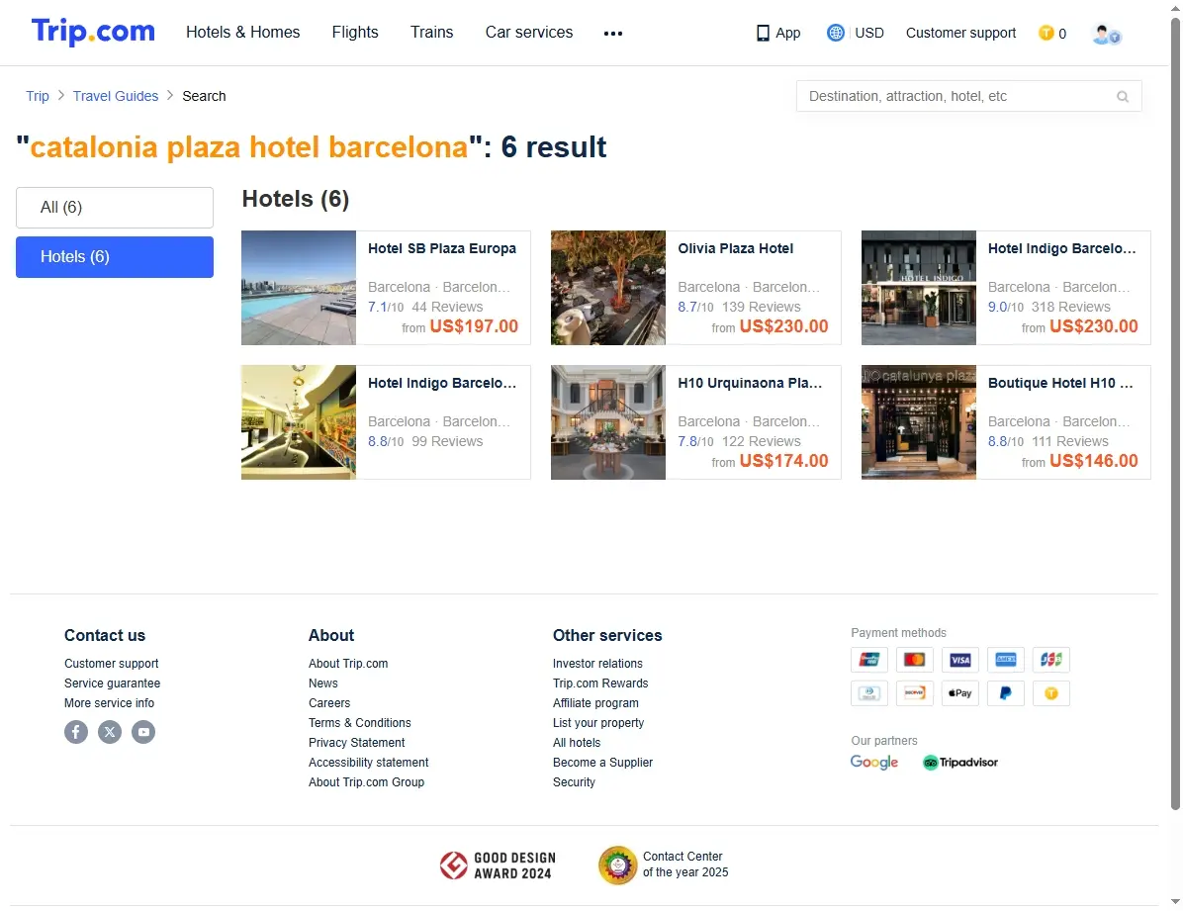Open Terms & Conditions link
Image resolution: width=1183 pixels, height=911 pixels.
[x=360, y=723]
